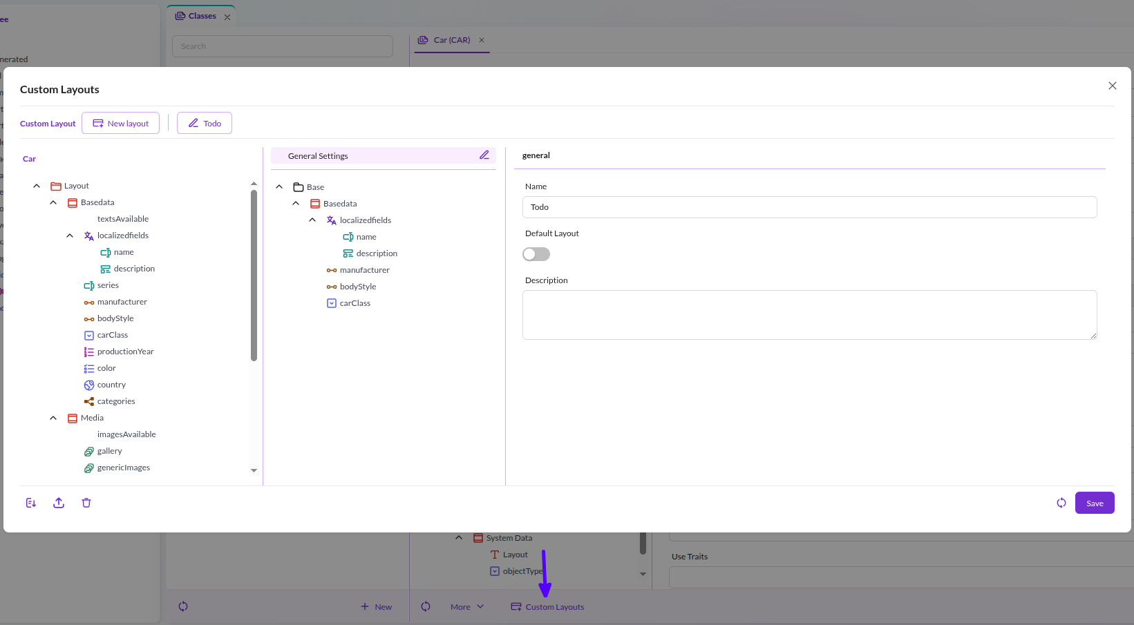Viewport: 1134px width, 625px height.
Task: Click the productionYear numbered list icon
Action: [89, 352]
